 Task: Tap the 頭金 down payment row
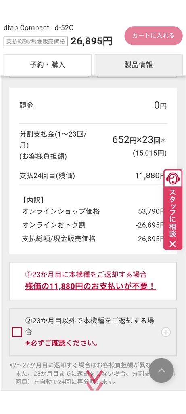pos(93,106)
